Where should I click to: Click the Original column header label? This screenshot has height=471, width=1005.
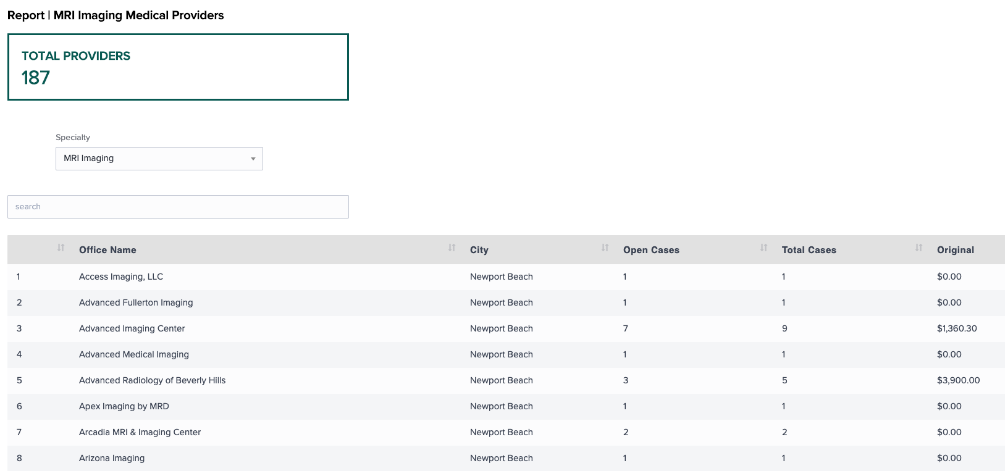[x=955, y=250]
